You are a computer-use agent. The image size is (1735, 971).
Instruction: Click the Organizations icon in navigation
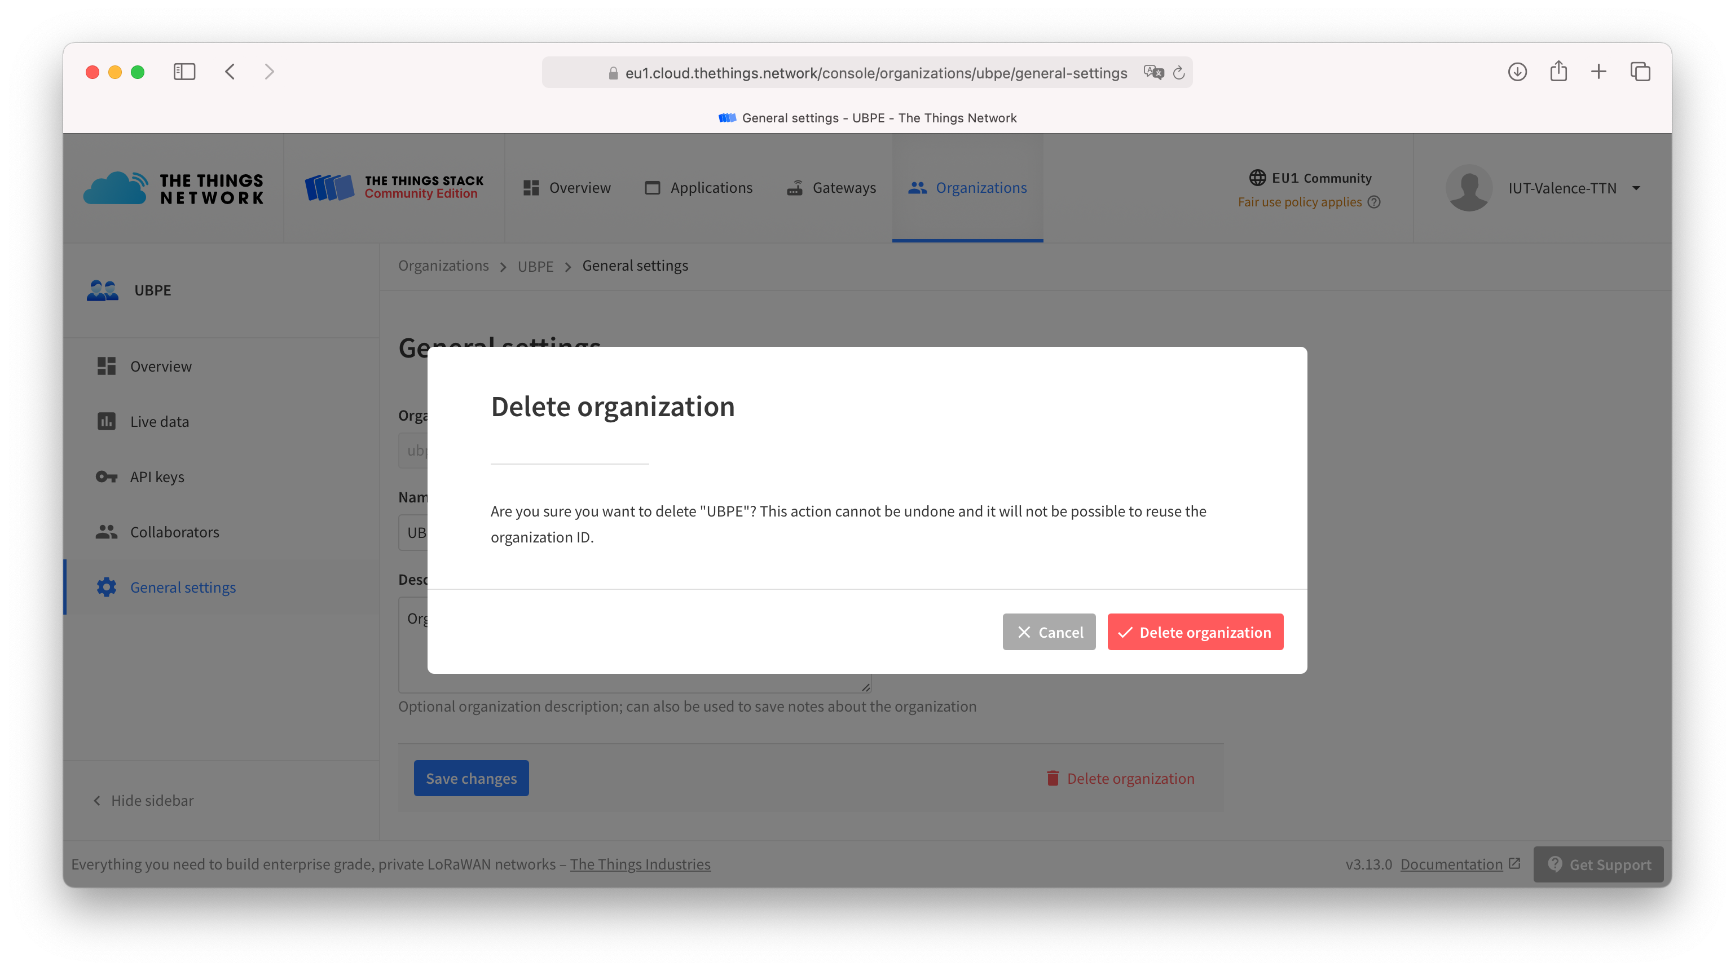[x=918, y=187]
